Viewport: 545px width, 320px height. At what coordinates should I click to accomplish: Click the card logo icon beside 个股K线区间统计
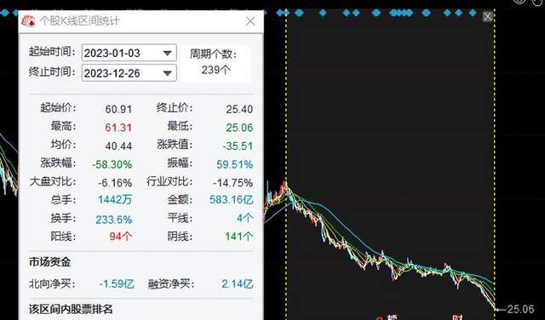tap(28, 20)
